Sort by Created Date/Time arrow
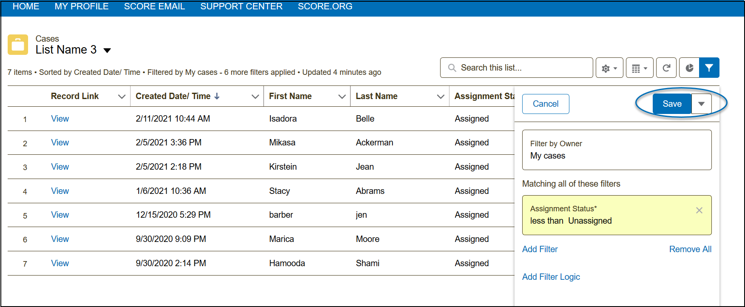Screen dimensions: 745x307 pos(217,97)
